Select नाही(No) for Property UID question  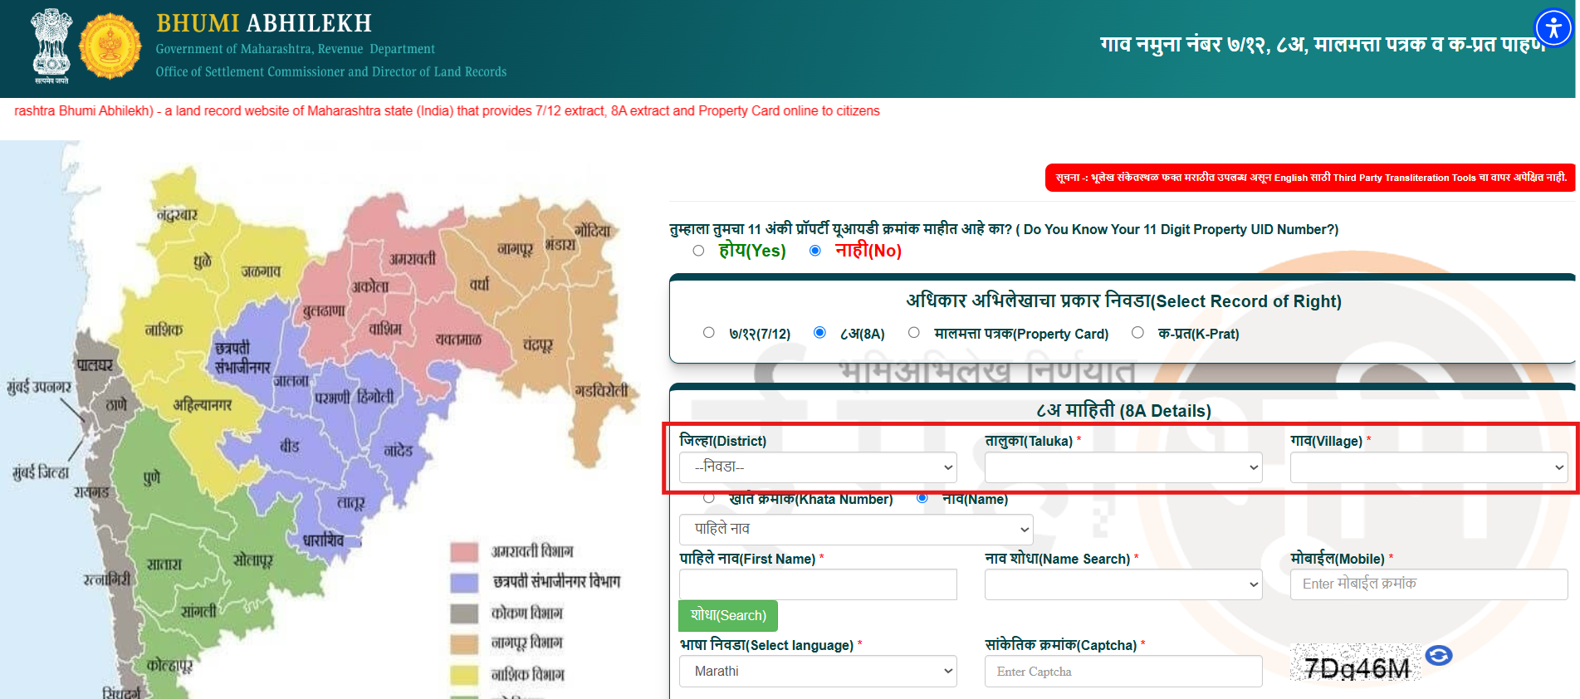click(815, 251)
